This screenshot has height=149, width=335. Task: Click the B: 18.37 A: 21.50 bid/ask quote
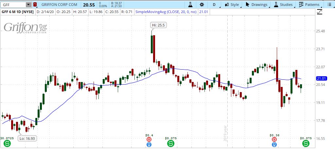[x=116, y=5]
